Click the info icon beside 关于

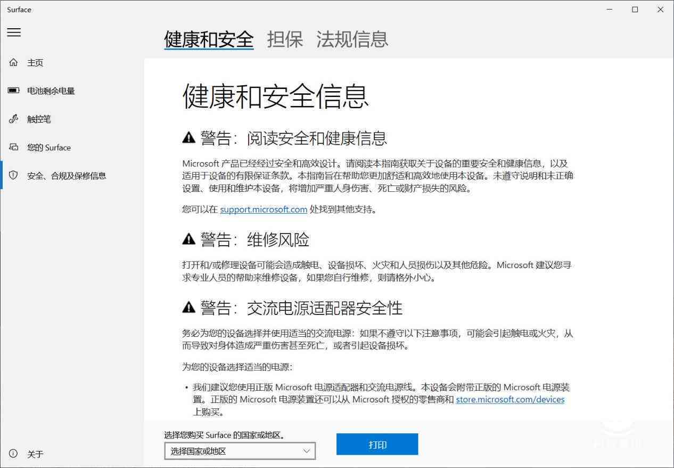[14, 454]
